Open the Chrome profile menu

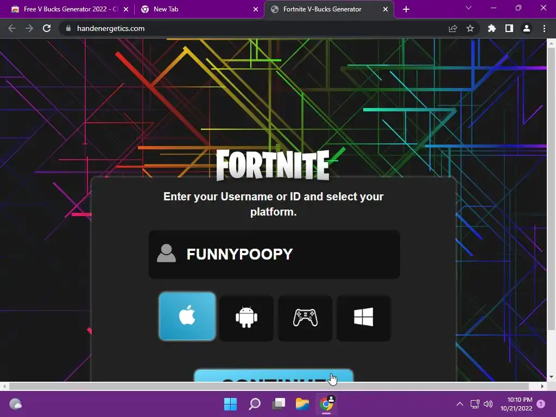click(x=527, y=28)
